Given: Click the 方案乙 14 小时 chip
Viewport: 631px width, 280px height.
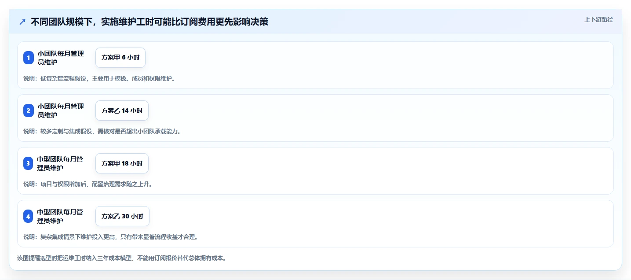Looking at the screenshot, I should (122, 111).
